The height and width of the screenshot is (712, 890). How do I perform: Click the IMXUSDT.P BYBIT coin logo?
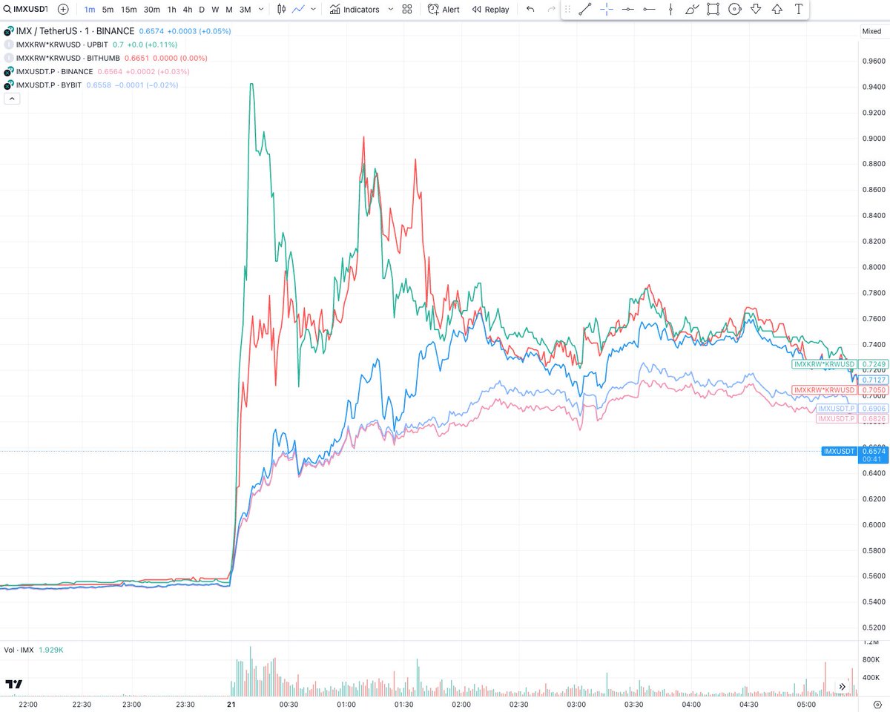pos(8,85)
